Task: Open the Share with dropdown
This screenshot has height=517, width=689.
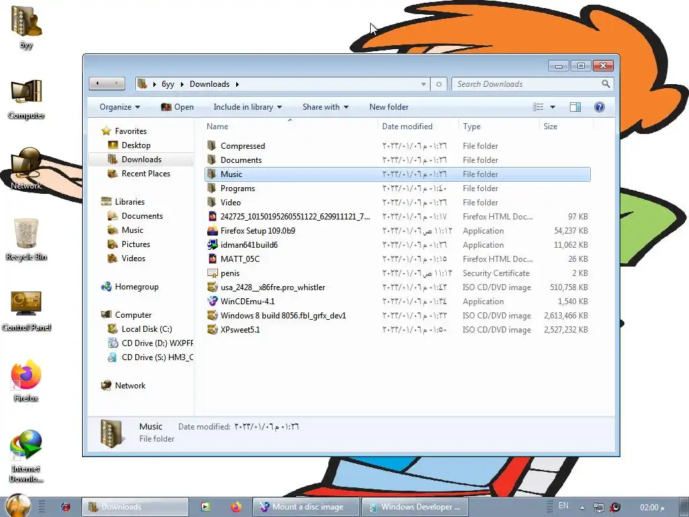Action: tap(326, 107)
